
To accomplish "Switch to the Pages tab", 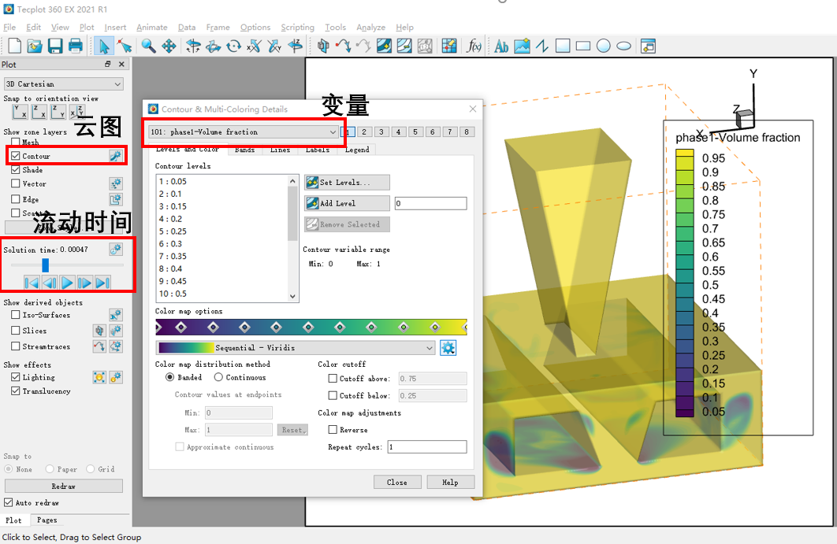I will click(x=47, y=520).
